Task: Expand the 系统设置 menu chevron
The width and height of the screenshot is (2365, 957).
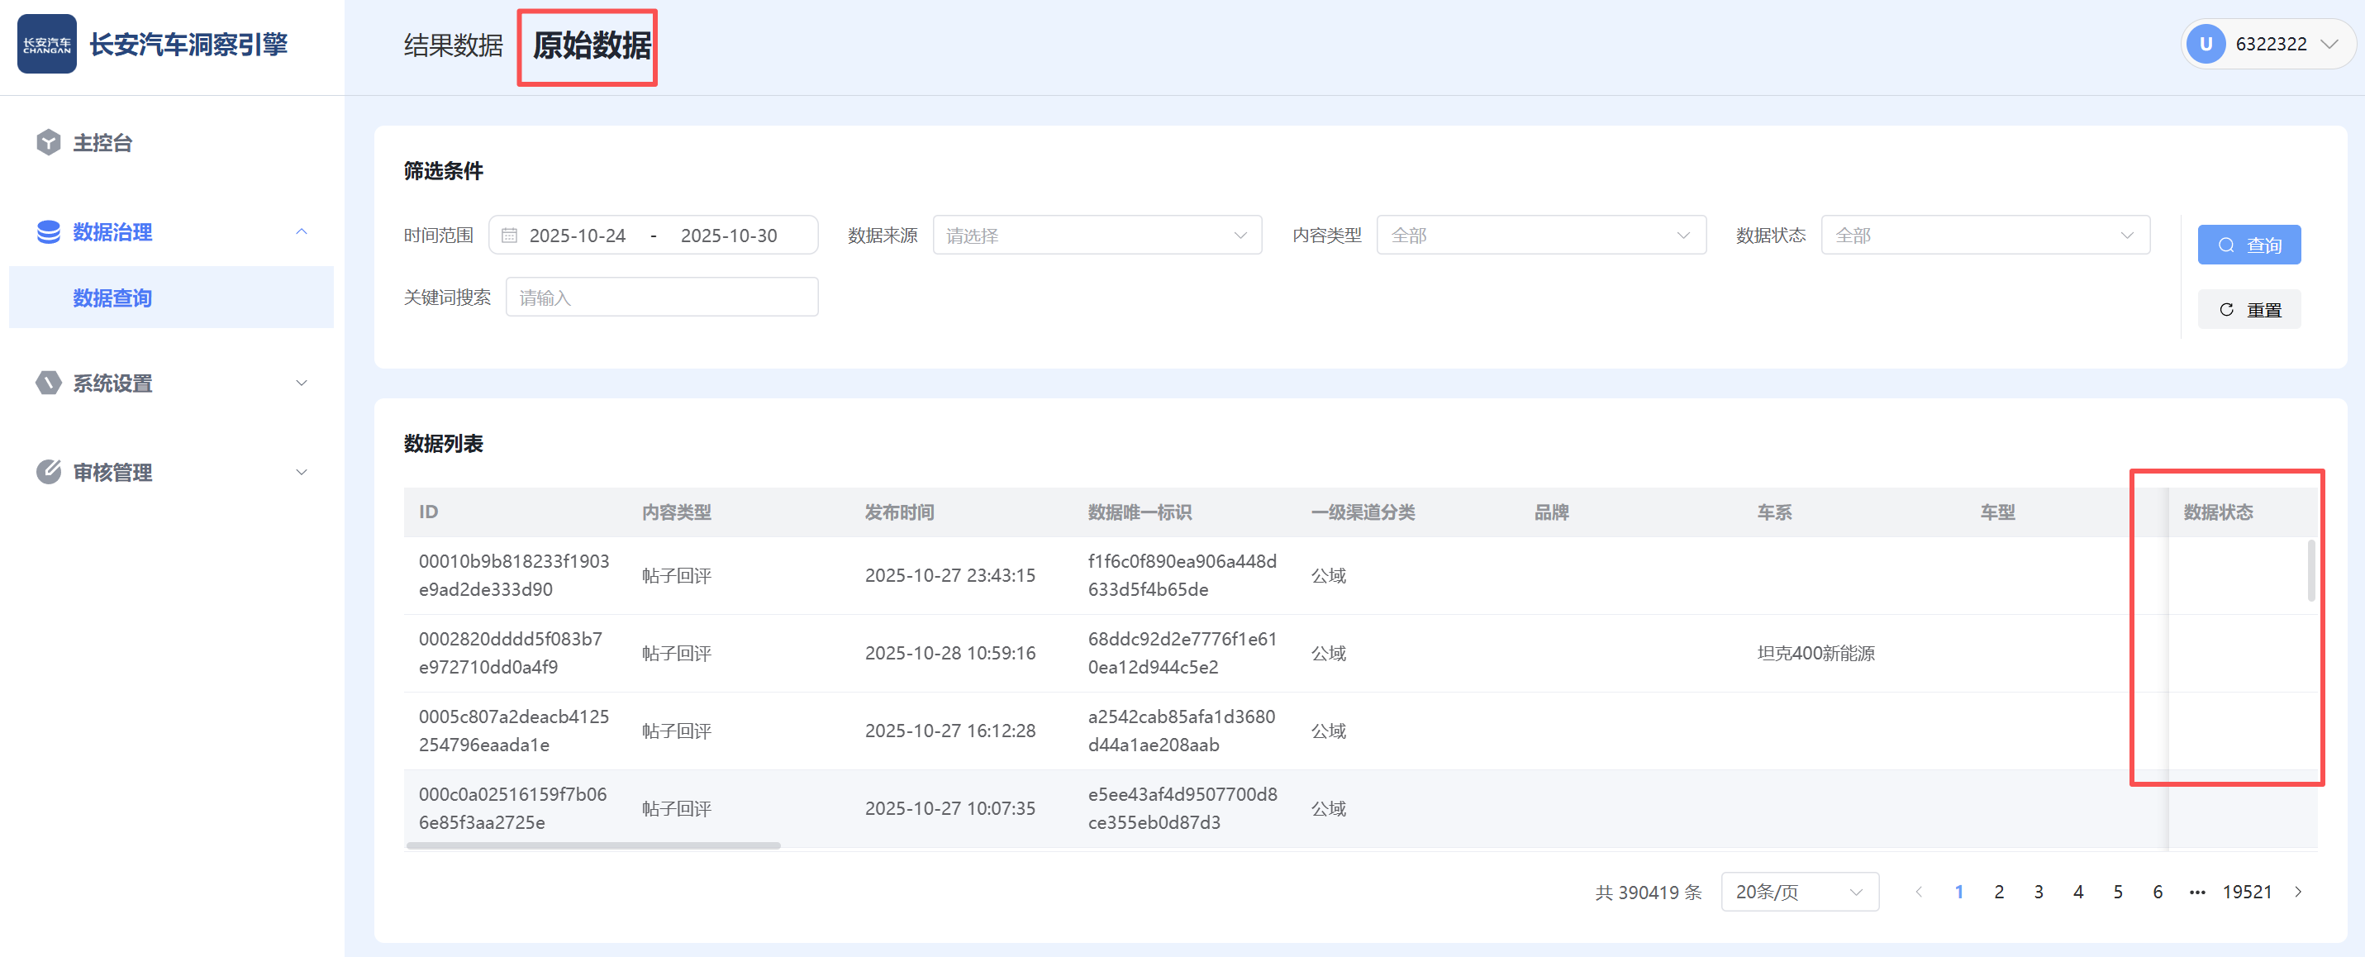Action: (301, 383)
